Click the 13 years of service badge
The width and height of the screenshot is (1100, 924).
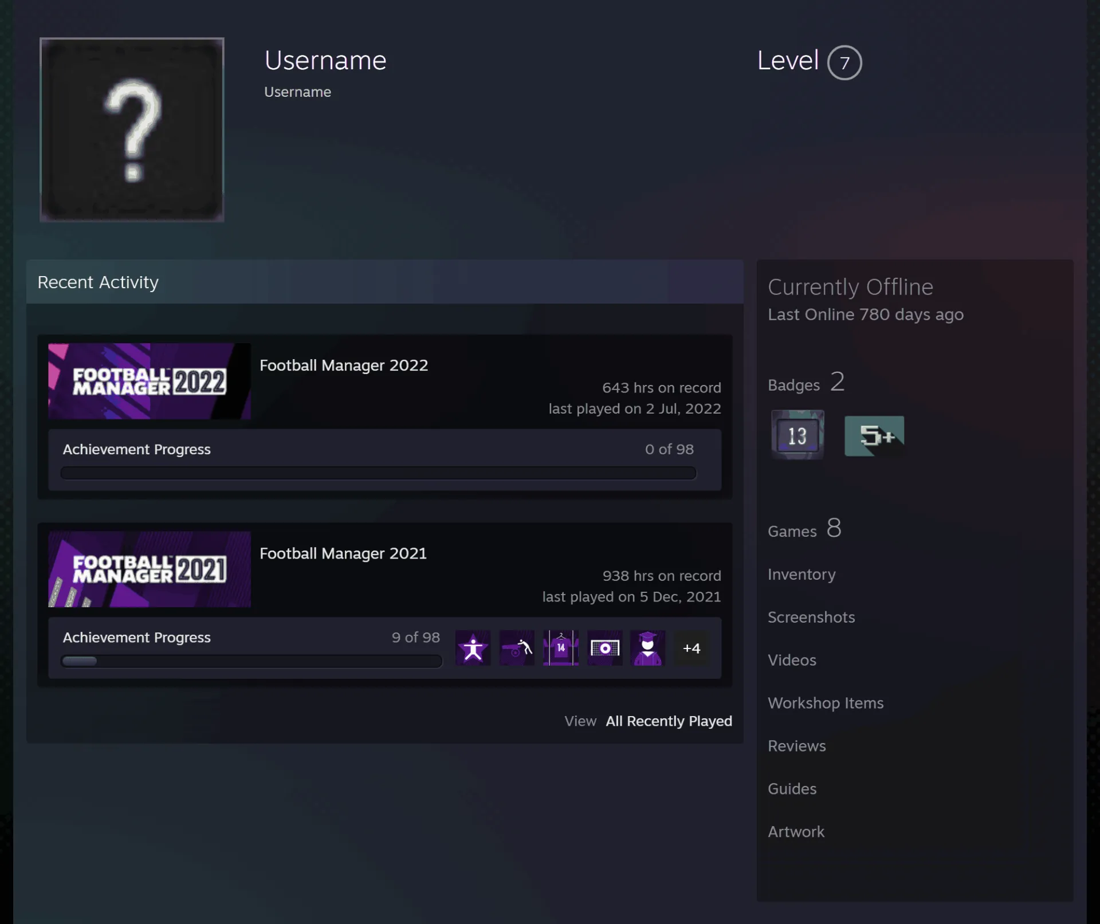click(797, 435)
